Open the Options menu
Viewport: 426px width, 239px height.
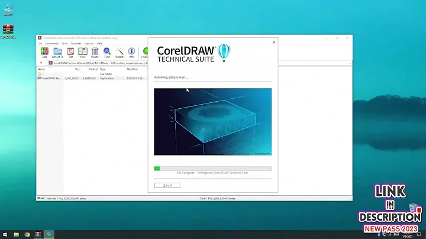89,43
